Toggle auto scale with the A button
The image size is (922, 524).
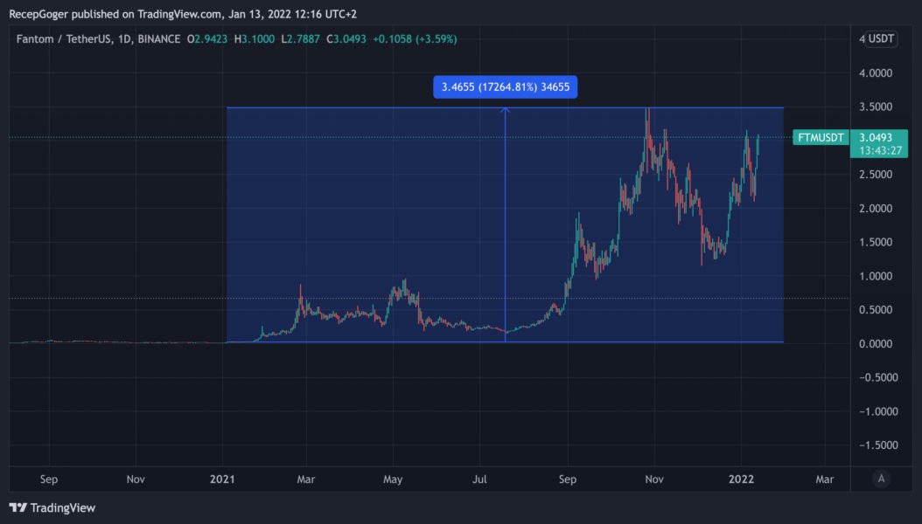881,479
